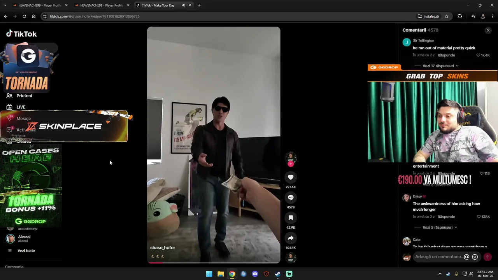
Task: Follow creator with red plus badge
Action: click(291, 164)
